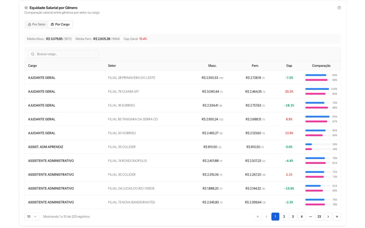Go to page 3
Screen dimensions: 365x228
click(293, 217)
